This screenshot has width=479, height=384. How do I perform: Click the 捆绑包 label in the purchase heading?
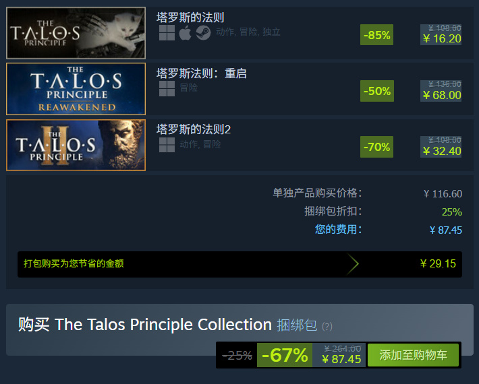click(x=297, y=325)
